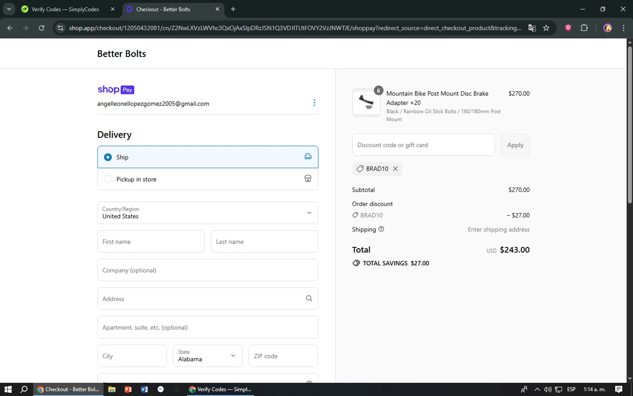
Task: Click the City field
Action: [132, 356]
